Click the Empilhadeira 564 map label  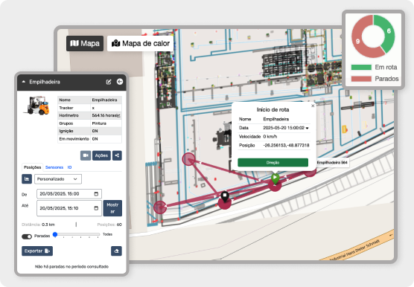pyautogui.click(x=332, y=163)
